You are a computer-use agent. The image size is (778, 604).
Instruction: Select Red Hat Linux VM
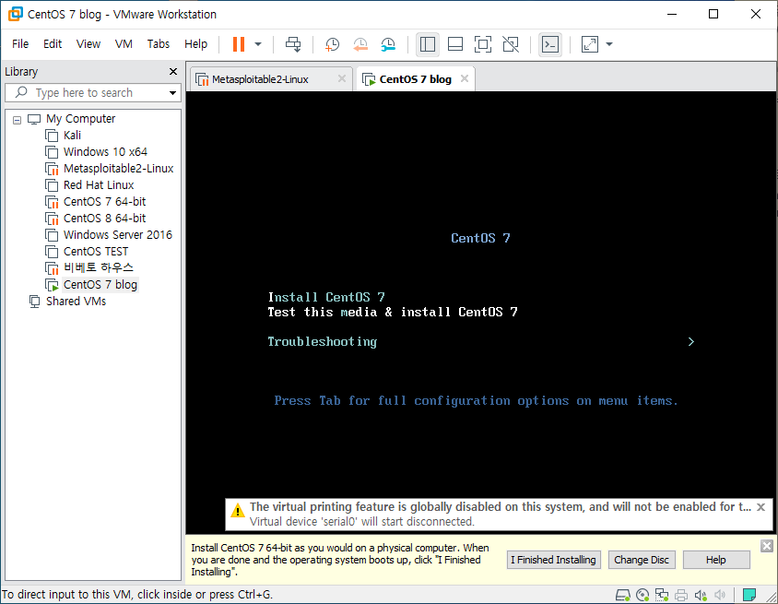pos(99,184)
